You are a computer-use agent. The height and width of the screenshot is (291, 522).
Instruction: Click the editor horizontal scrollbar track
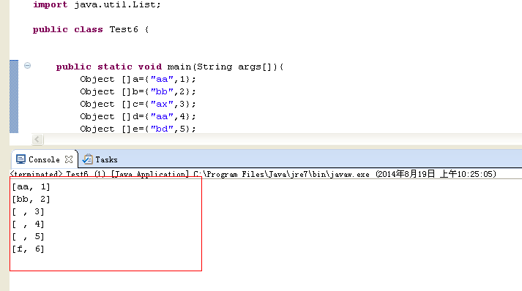(283, 140)
